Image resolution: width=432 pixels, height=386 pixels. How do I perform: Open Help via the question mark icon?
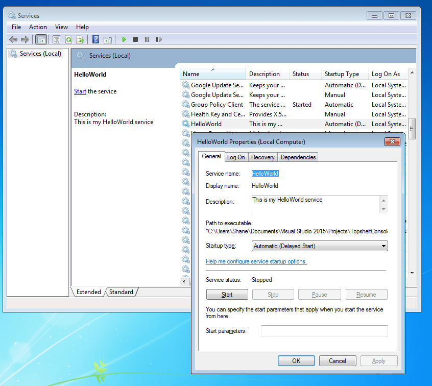(x=95, y=39)
